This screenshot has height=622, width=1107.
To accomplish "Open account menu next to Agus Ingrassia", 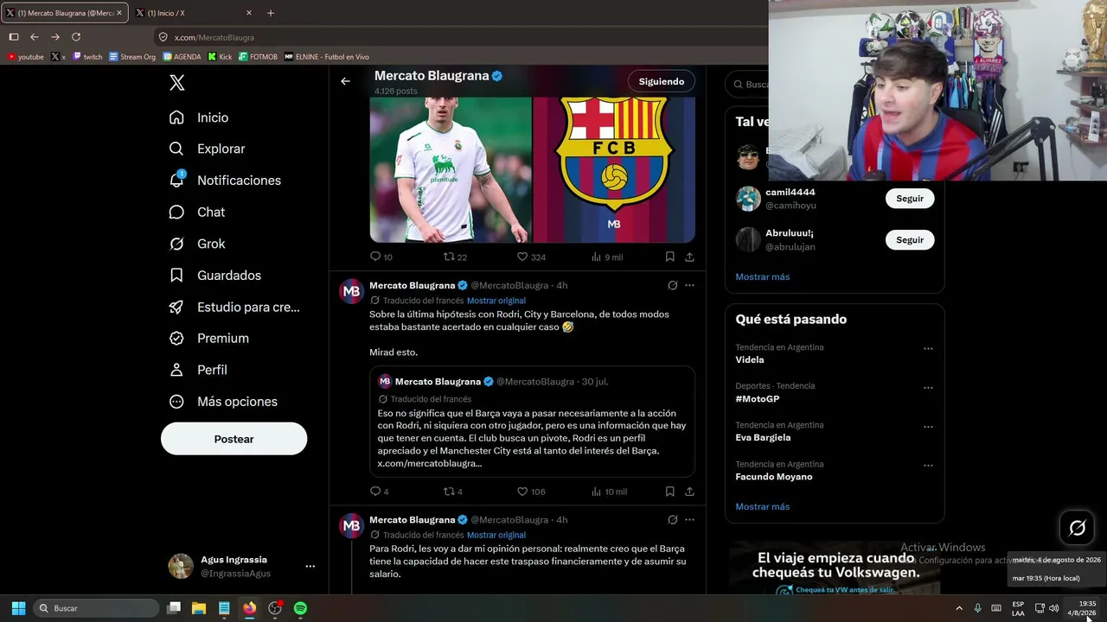I will [310, 567].
